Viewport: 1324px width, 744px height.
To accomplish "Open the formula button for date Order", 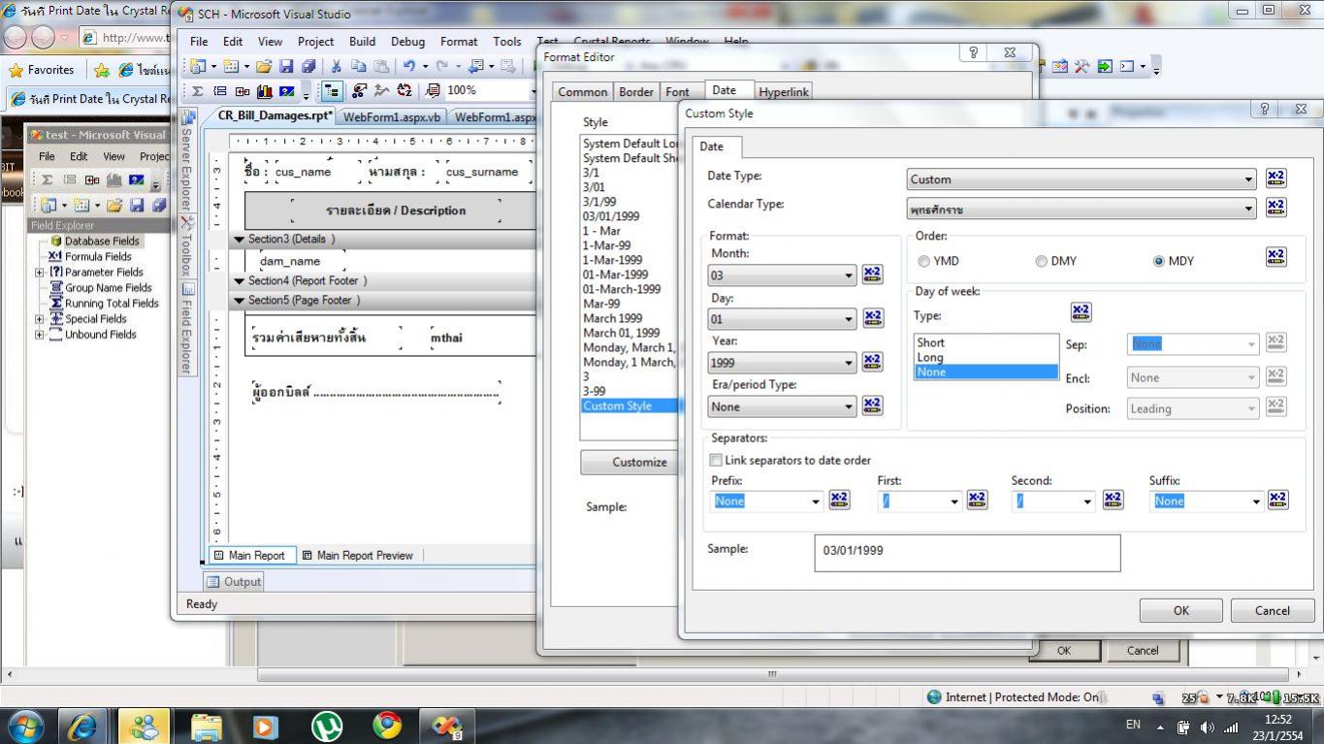I will (x=1276, y=257).
